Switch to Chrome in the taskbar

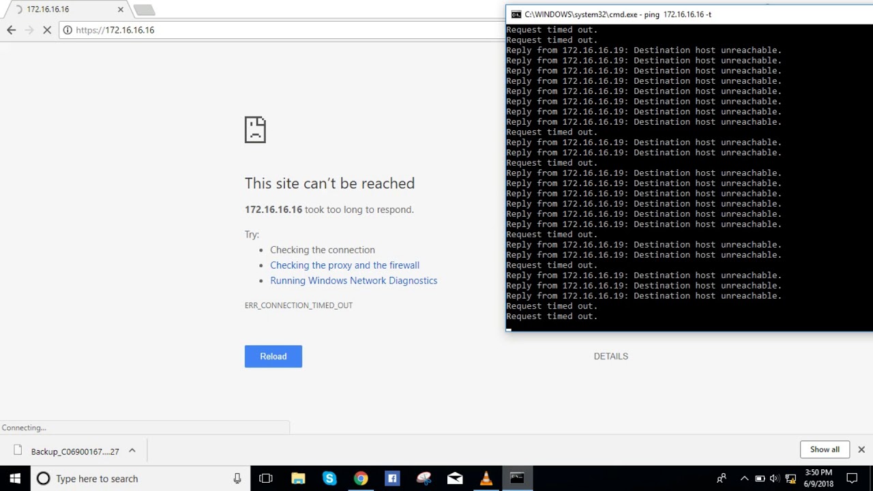(361, 479)
